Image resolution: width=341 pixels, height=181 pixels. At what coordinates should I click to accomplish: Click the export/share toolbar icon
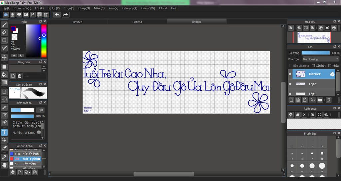12,15
